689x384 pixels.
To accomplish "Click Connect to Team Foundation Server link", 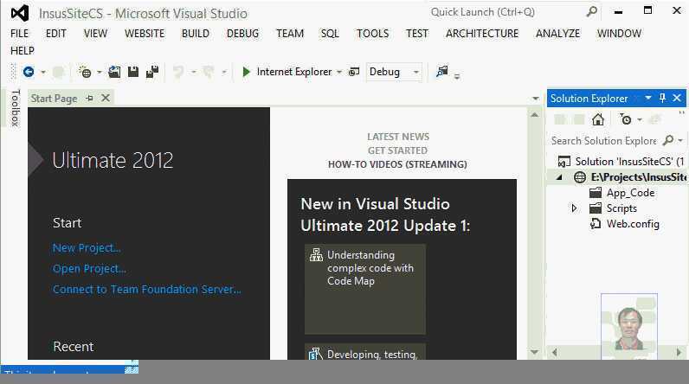I will [147, 290].
